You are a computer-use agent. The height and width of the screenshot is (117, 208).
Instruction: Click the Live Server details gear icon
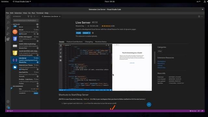click(x=93, y=33)
